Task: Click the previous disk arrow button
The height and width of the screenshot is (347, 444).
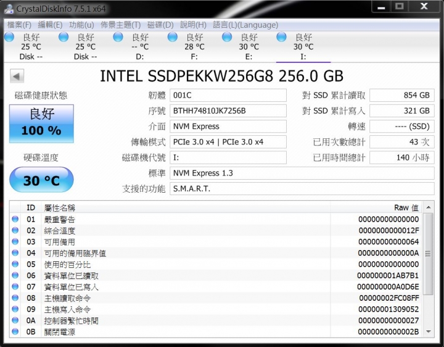Action: (17, 76)
